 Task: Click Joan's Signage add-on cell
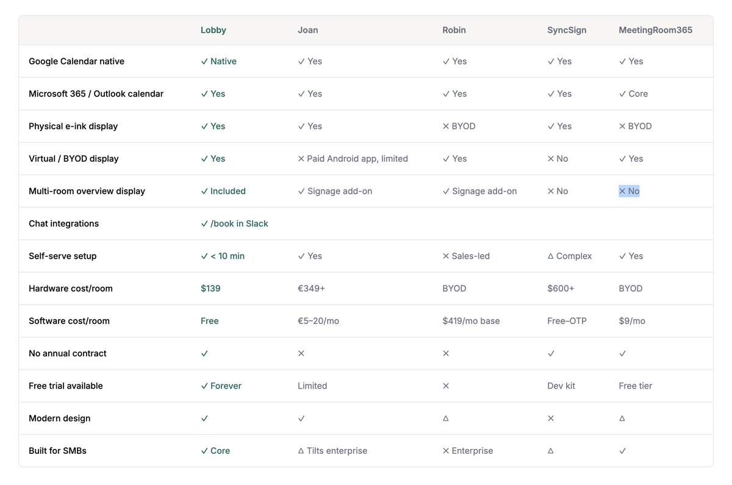pos(335,191)
